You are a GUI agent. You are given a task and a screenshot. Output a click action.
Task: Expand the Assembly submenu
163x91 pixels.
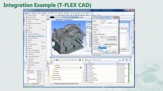(37, 59)
